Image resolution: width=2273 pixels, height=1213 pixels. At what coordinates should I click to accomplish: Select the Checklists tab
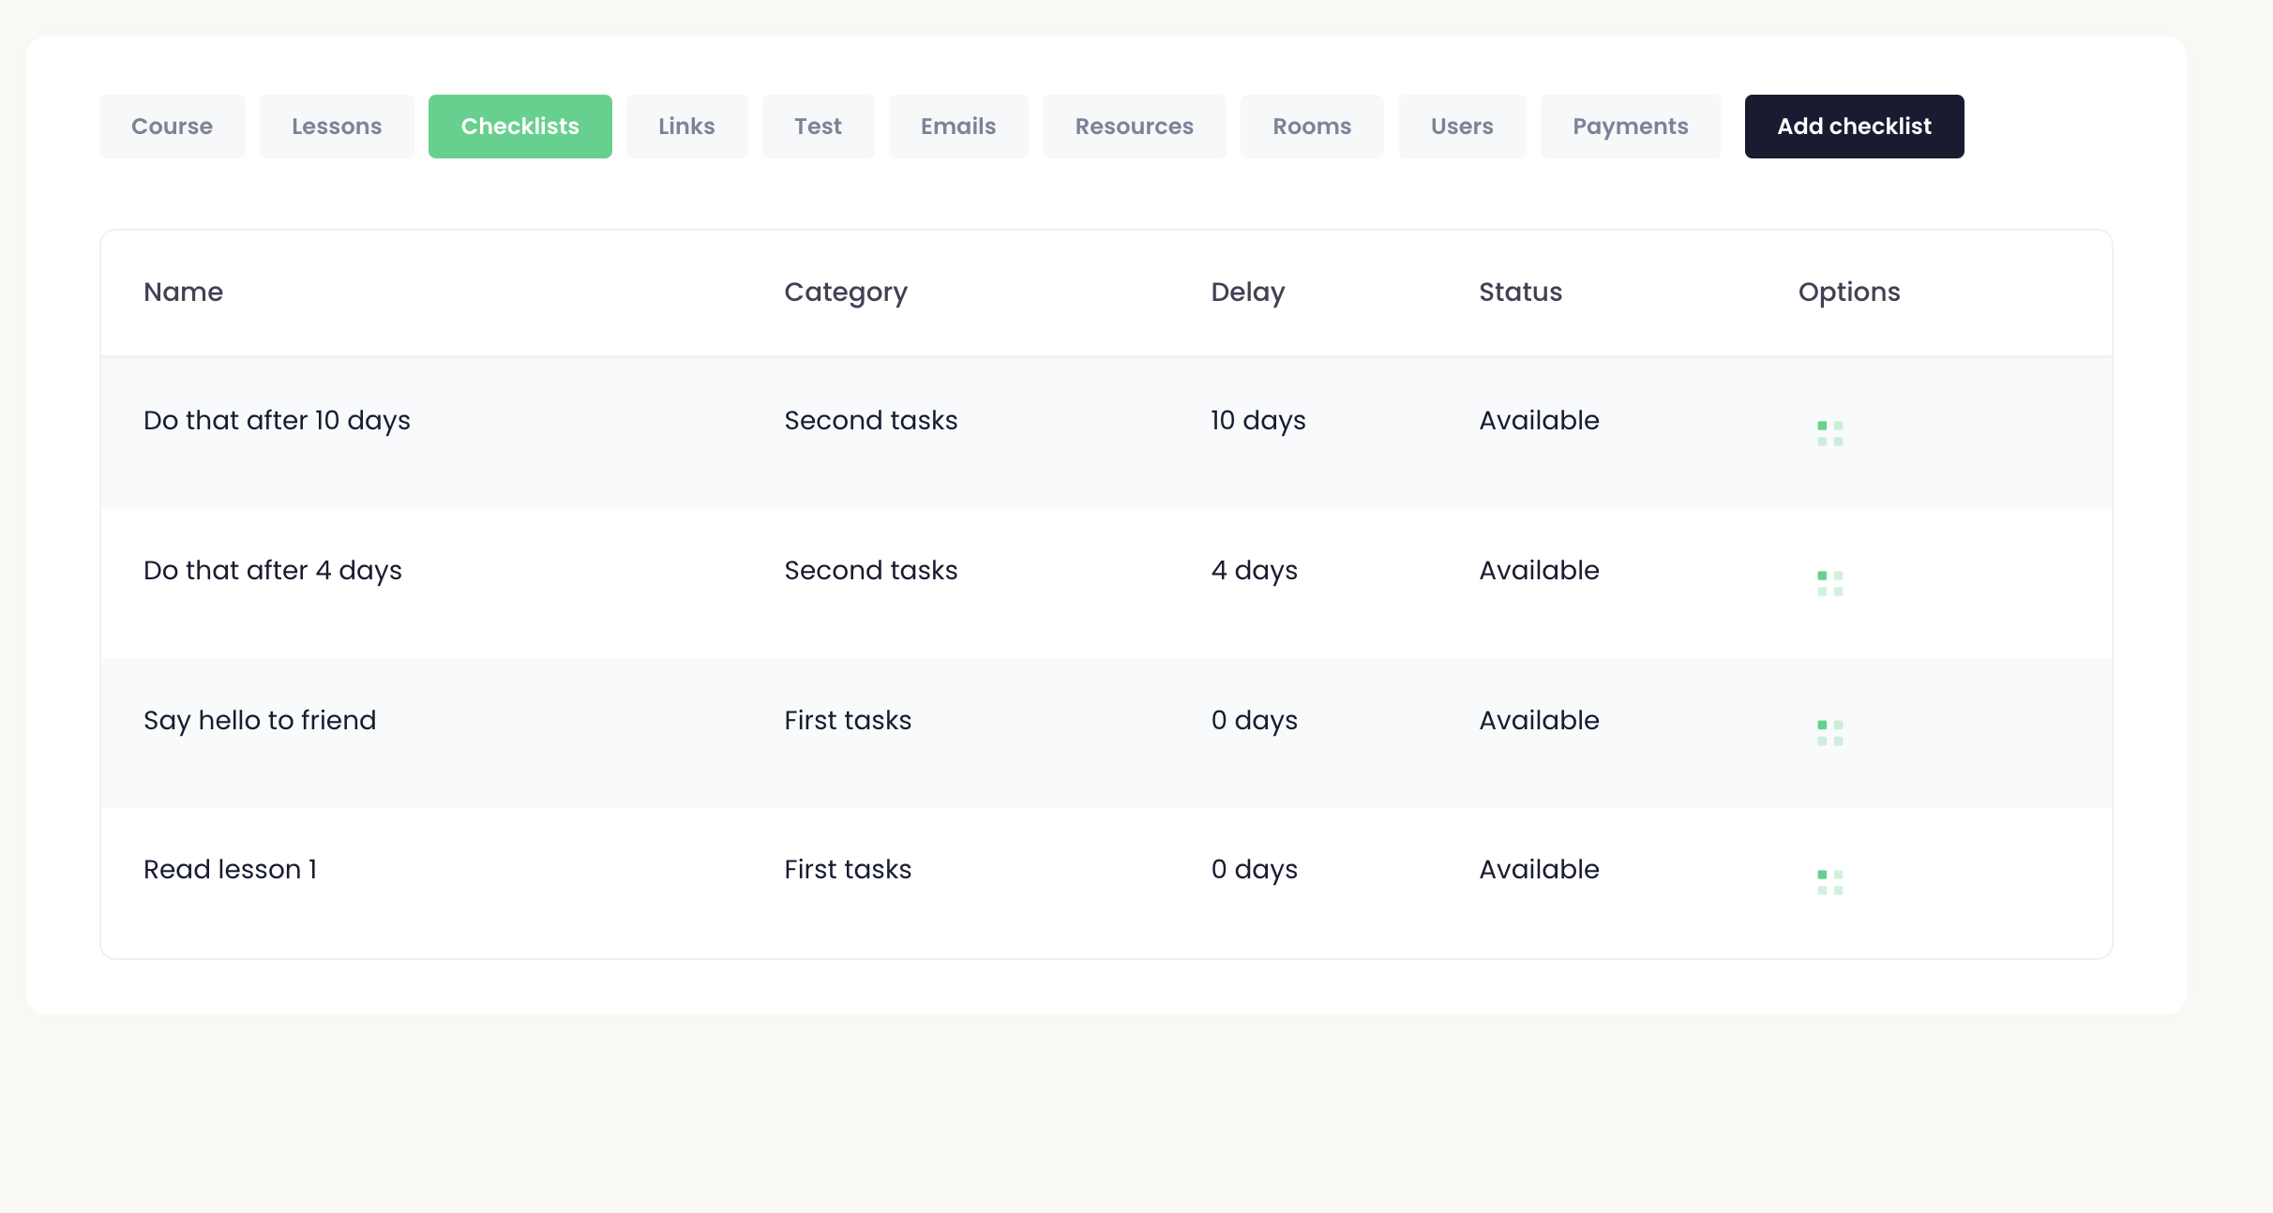[519, 127]
